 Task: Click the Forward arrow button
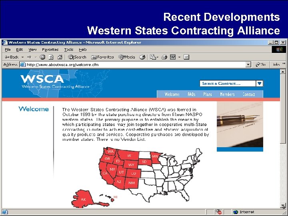29,57
